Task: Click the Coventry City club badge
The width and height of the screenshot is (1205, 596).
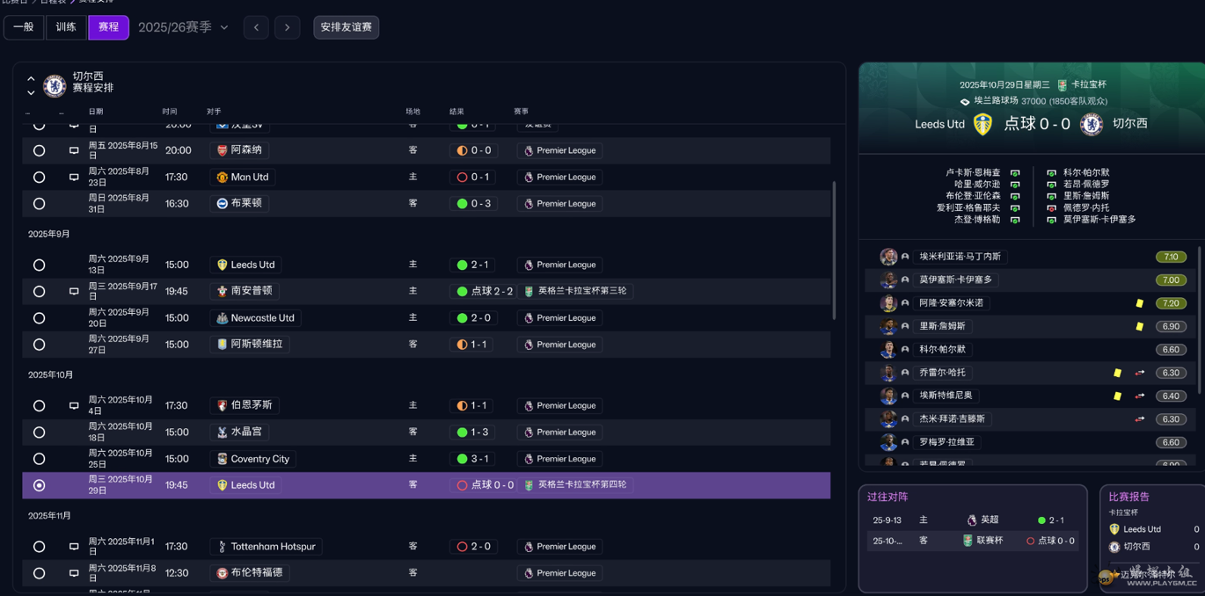Action: pyautogui.click(x=222, y=459)
